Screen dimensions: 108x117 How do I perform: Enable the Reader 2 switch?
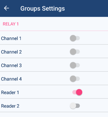[75, 106]
